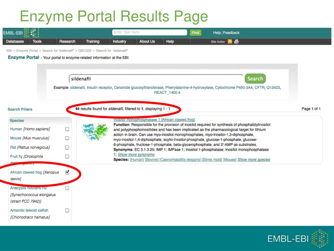The height and width of the screenshot is (251, 334).
Task: Click the printer icon in the navbar
Action: tap(236, 42)
